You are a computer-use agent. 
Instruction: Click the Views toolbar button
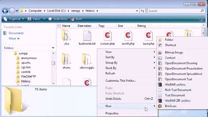pos(34,19)
